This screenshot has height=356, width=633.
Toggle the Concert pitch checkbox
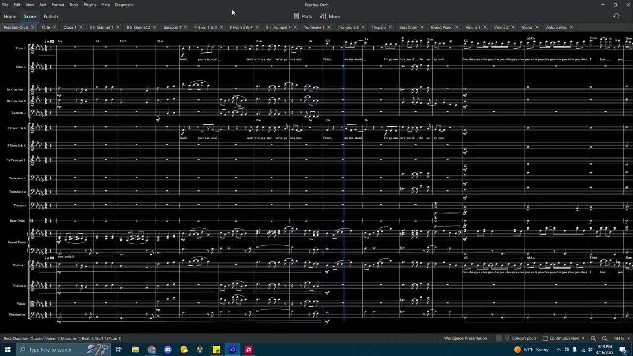pyautogui.click(x=499, y=338)
